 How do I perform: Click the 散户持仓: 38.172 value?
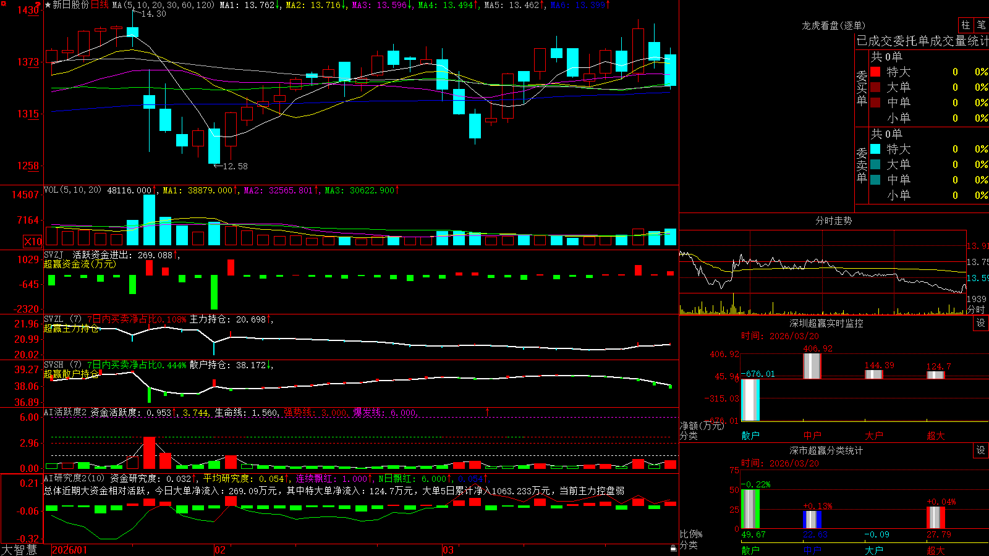[x=227, y=365]
